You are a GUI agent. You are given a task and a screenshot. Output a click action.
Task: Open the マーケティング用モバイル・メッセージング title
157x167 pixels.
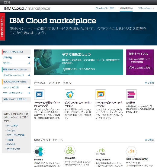(47, 104)
